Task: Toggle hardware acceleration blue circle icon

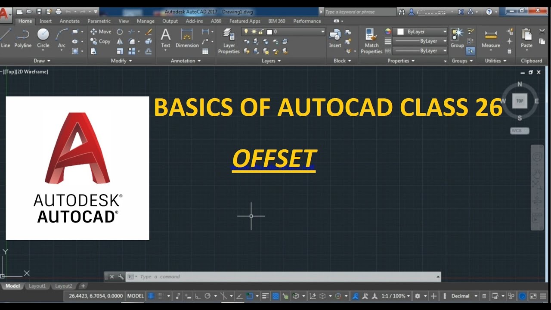Action: [522, 296]
